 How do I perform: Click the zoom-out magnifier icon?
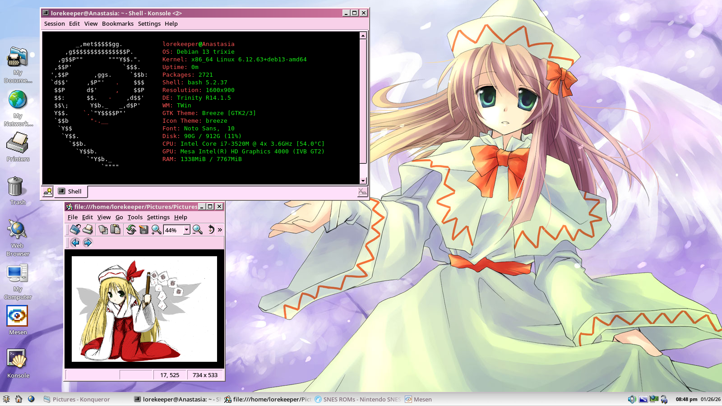[x=198, y=230]
